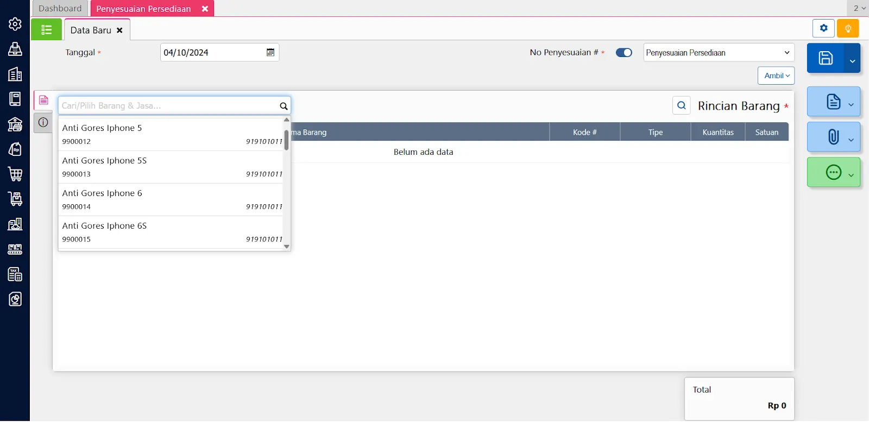Click the shopping cart icon in the sidebar
The height and width of the screenshot is (422, 869).
coord(15,174)
